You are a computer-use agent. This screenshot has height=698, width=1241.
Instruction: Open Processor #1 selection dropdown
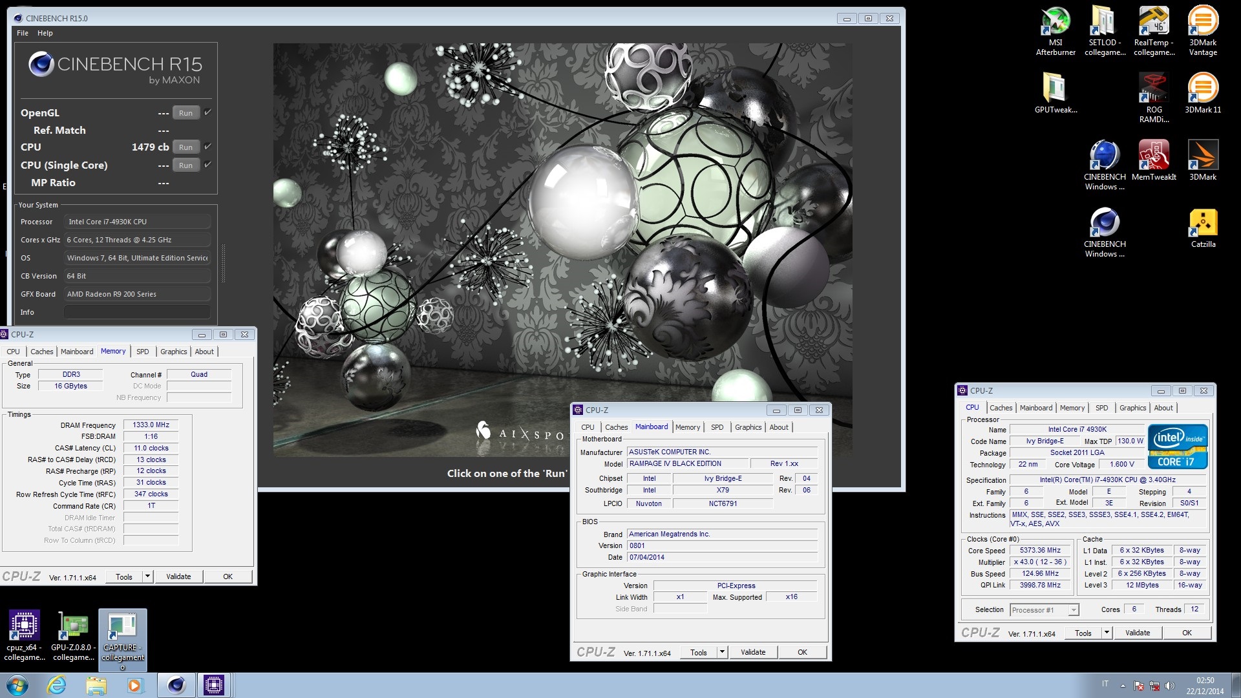click(1045, 609)
